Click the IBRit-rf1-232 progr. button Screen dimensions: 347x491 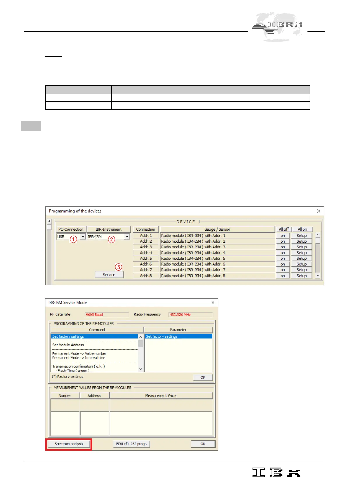pos(131,444)
